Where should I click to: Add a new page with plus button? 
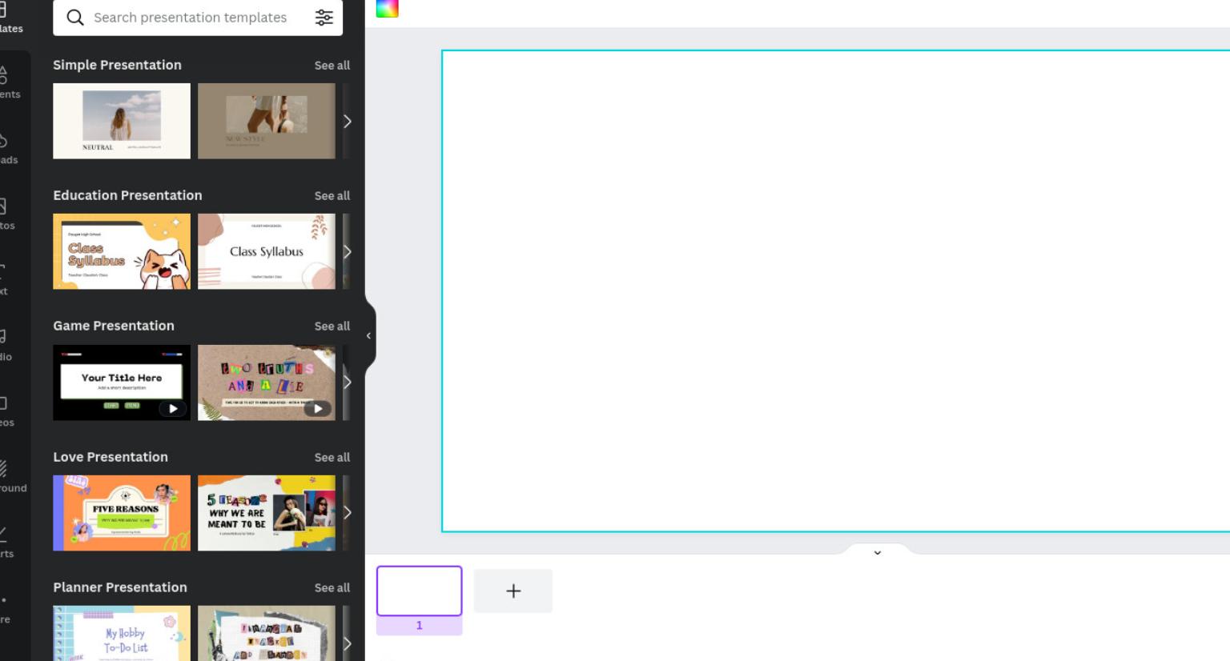(513, 591)
